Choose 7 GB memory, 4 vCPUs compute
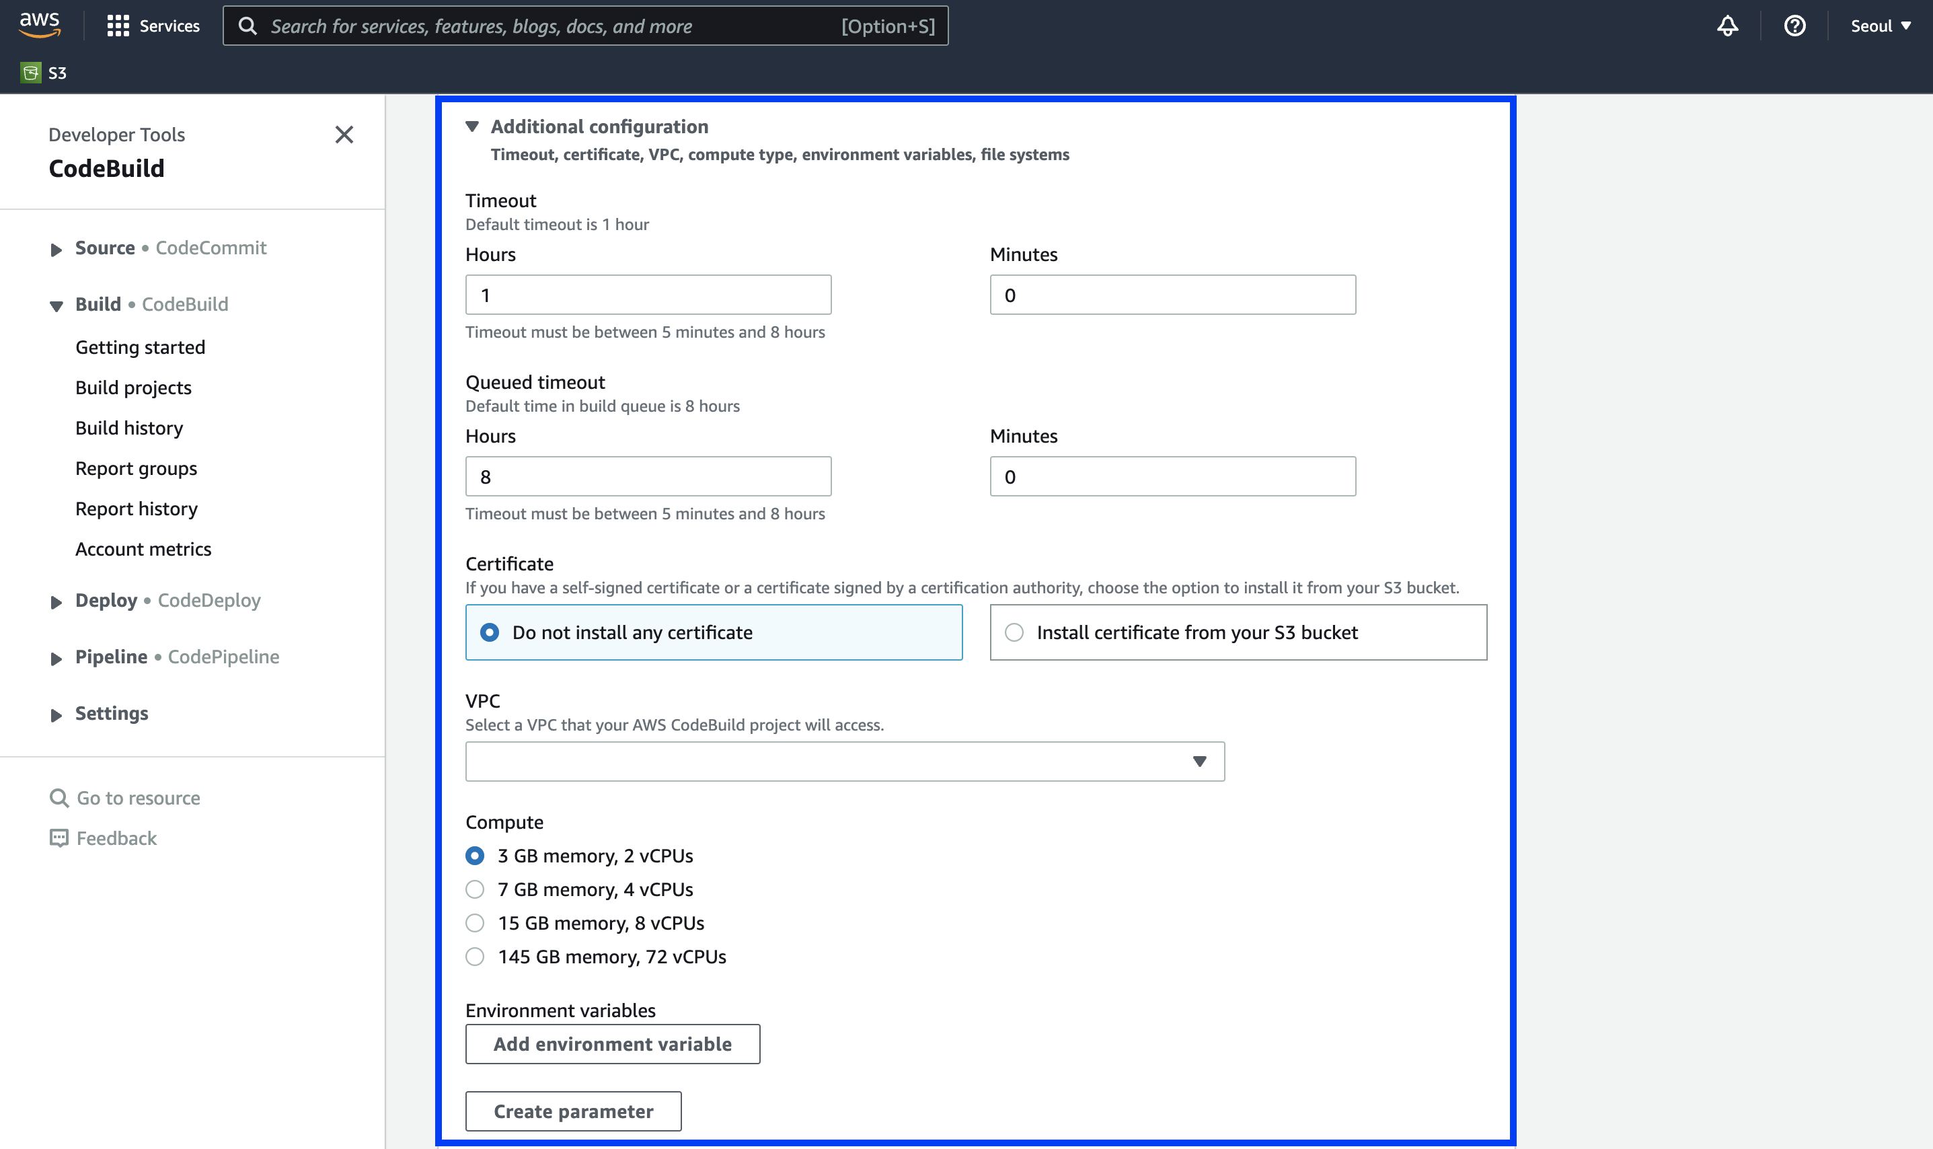The height and width of the screenshot is (1149, 1933). pos(476,889)
